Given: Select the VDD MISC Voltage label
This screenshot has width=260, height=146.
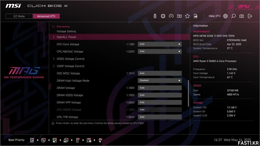Looking at the screenshot, I should pos(68,73).
